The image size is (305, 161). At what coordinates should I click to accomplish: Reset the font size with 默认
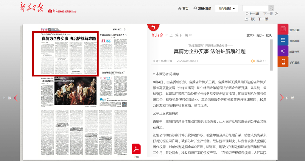269,35
